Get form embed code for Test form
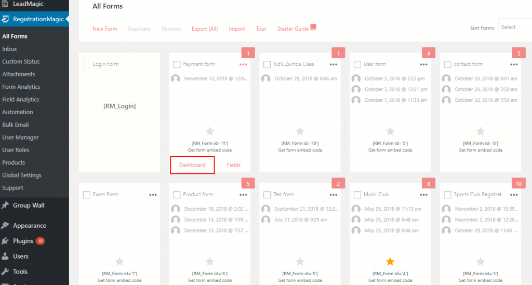 point(300,280)
